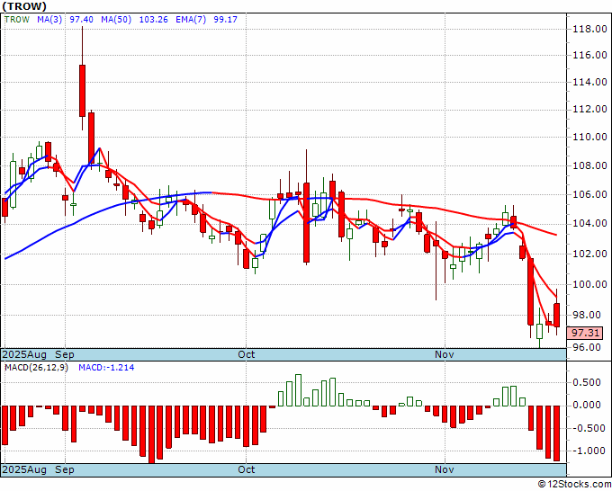Click the MA(50) value 103.26
Viewport: 612px width, 491px height.
[x=153, y=20]
